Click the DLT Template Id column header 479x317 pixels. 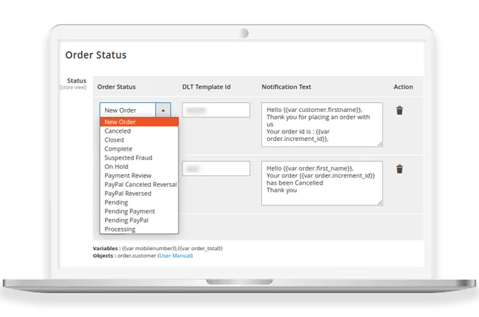pos(206,87)
